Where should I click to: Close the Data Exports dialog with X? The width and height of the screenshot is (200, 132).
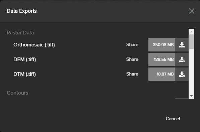pyautogui.click(x=191, y=11)
